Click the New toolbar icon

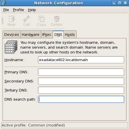pos(12,19)
